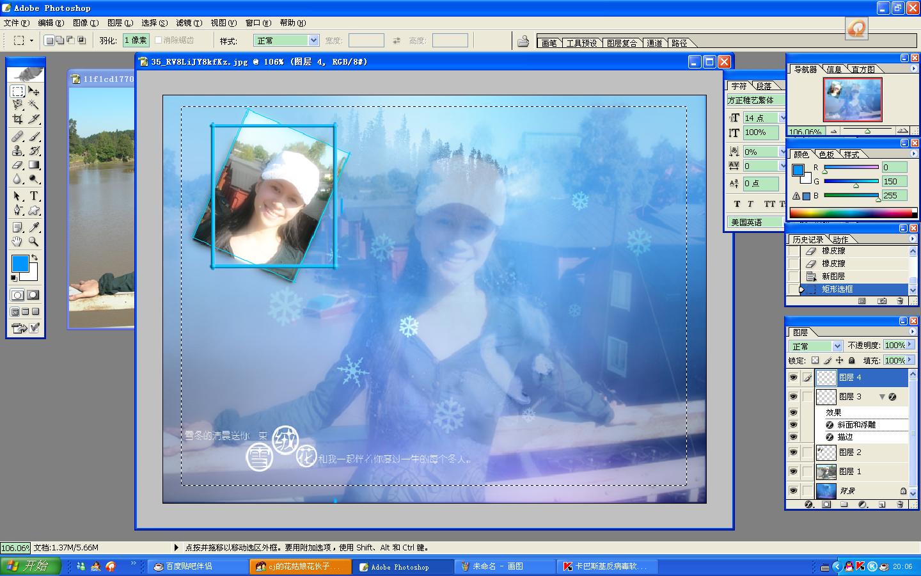Add a layer mask in Layers panel

coord(826,504)
